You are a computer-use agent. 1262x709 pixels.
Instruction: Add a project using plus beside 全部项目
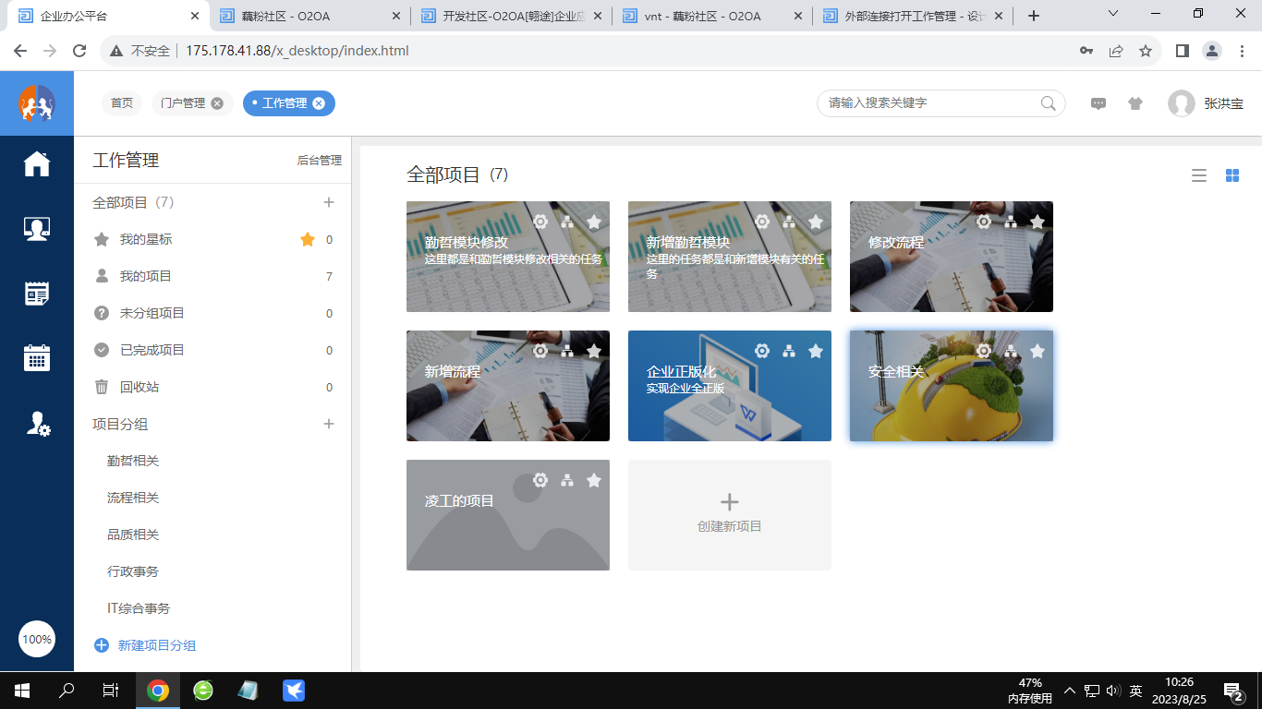point(329,202)
